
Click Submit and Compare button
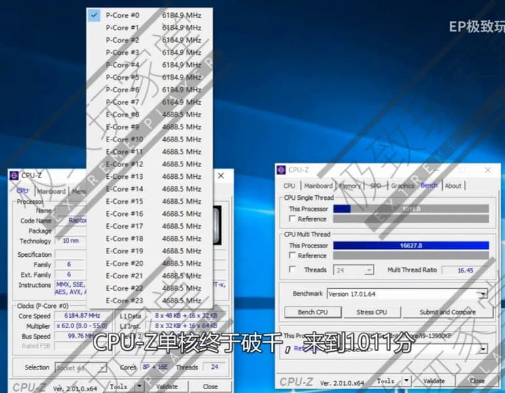click(x=447, y=312)
